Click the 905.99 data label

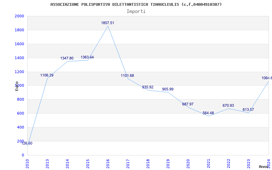tap(168, 89)
